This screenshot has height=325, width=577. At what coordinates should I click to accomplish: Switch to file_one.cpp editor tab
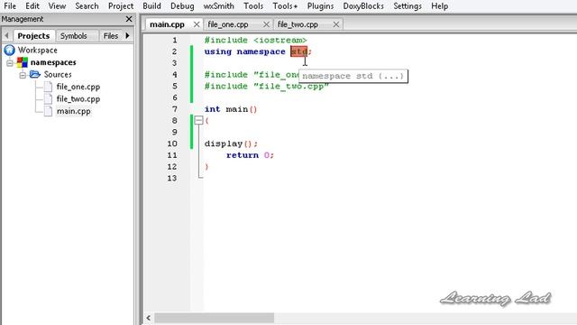pos(228,24)
